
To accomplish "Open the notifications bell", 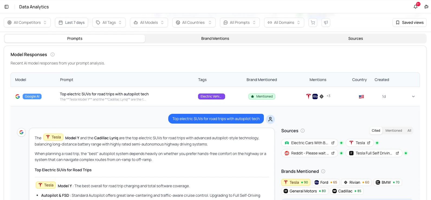I will click(416, 7).
